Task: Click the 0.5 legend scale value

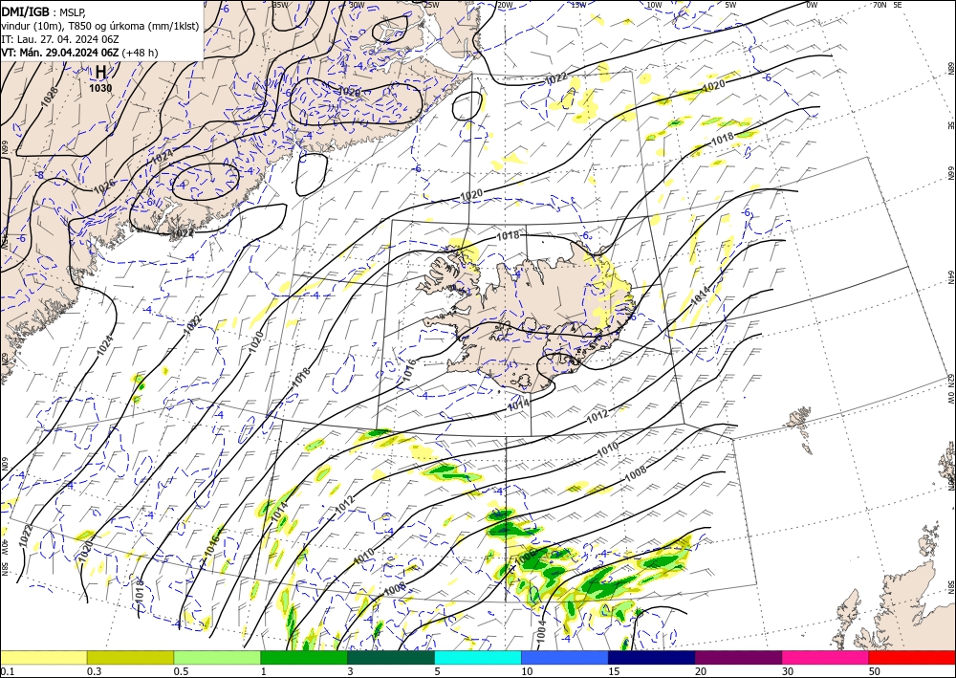Action: click(181, 671)
